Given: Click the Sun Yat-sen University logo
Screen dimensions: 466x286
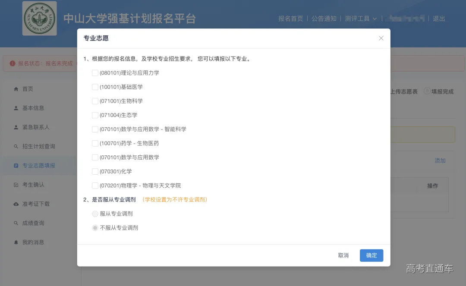Looking at the screenshot, I should pyautogui.click(x=39, y=19).
